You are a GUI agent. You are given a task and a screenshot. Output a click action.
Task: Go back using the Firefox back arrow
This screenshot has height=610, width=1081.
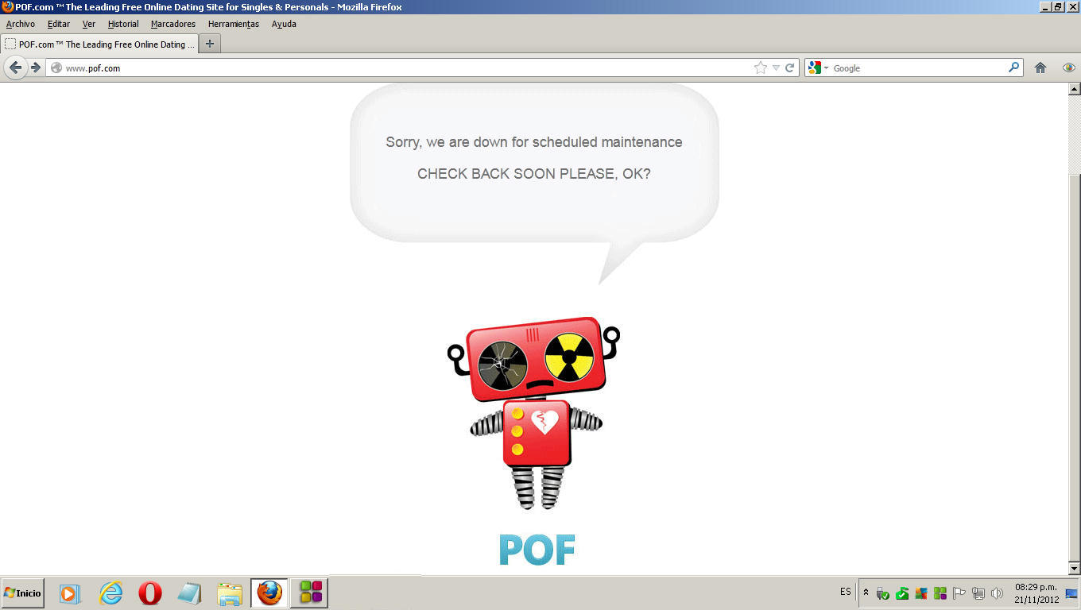point(15,68)
